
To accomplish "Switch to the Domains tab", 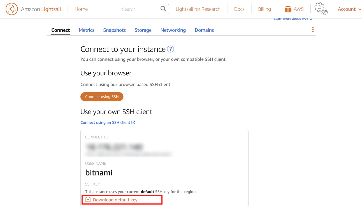I will (x=204, y=30).
